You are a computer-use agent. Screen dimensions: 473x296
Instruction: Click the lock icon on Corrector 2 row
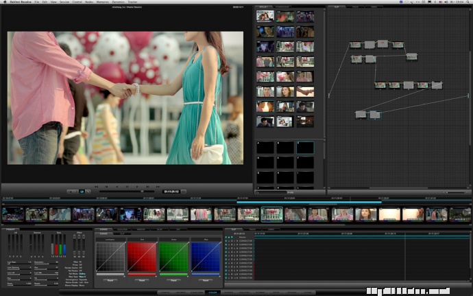[x=229, y=244]
